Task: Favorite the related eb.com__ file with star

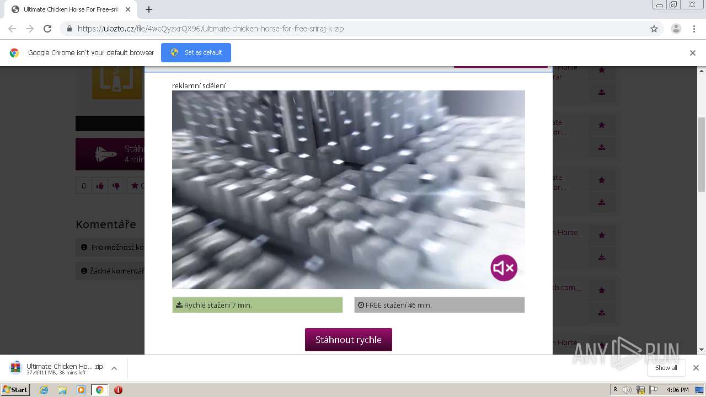Action: click(x=602, y=291)
